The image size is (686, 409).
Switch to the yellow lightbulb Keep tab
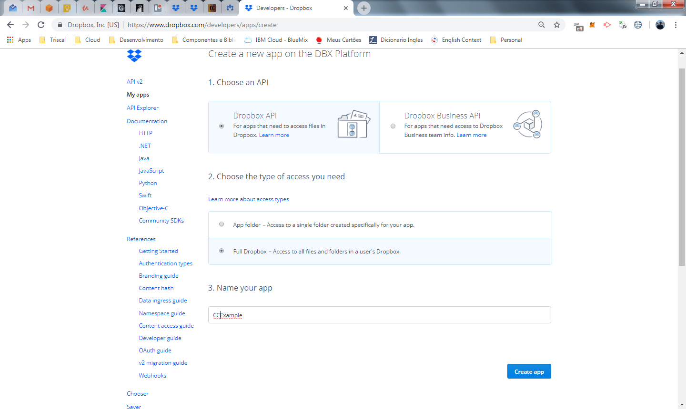tap(67, 8)
